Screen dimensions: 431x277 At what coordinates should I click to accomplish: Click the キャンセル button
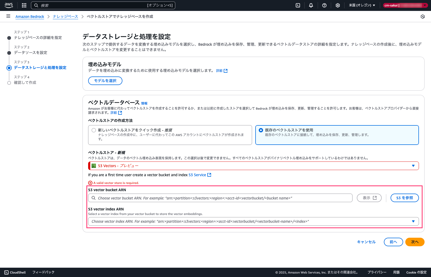tap(366, 242)
